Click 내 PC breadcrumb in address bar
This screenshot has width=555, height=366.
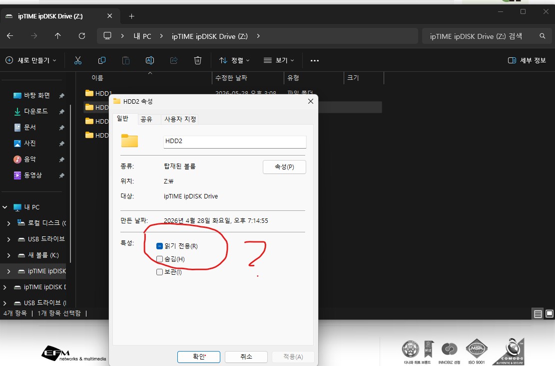tap(142, 36)
